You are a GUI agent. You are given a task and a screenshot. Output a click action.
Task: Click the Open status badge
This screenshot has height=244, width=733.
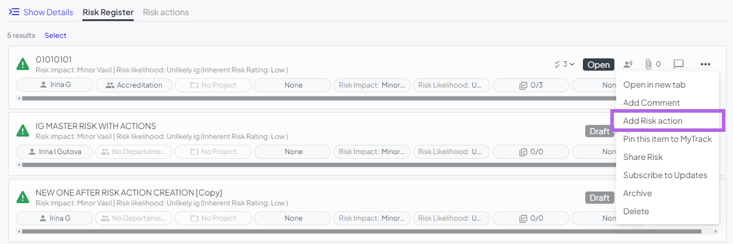[599, 65]
